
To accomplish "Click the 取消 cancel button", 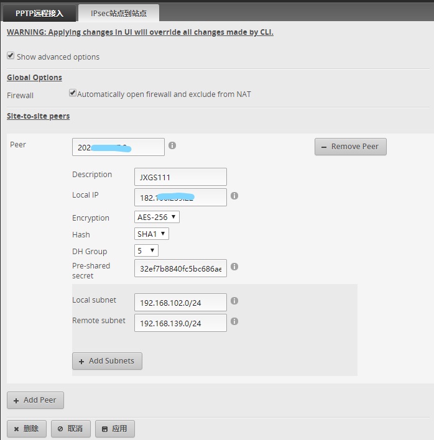I will point(71,429).
